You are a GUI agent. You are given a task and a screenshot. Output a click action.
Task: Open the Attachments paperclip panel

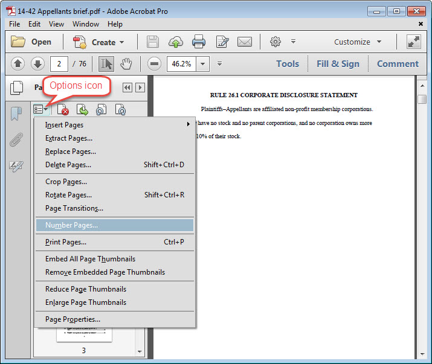pyautogui.click(x=16, y=140)
